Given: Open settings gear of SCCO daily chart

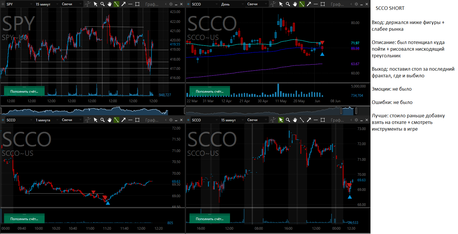Looking at the screenshot, I should [356, 4].
